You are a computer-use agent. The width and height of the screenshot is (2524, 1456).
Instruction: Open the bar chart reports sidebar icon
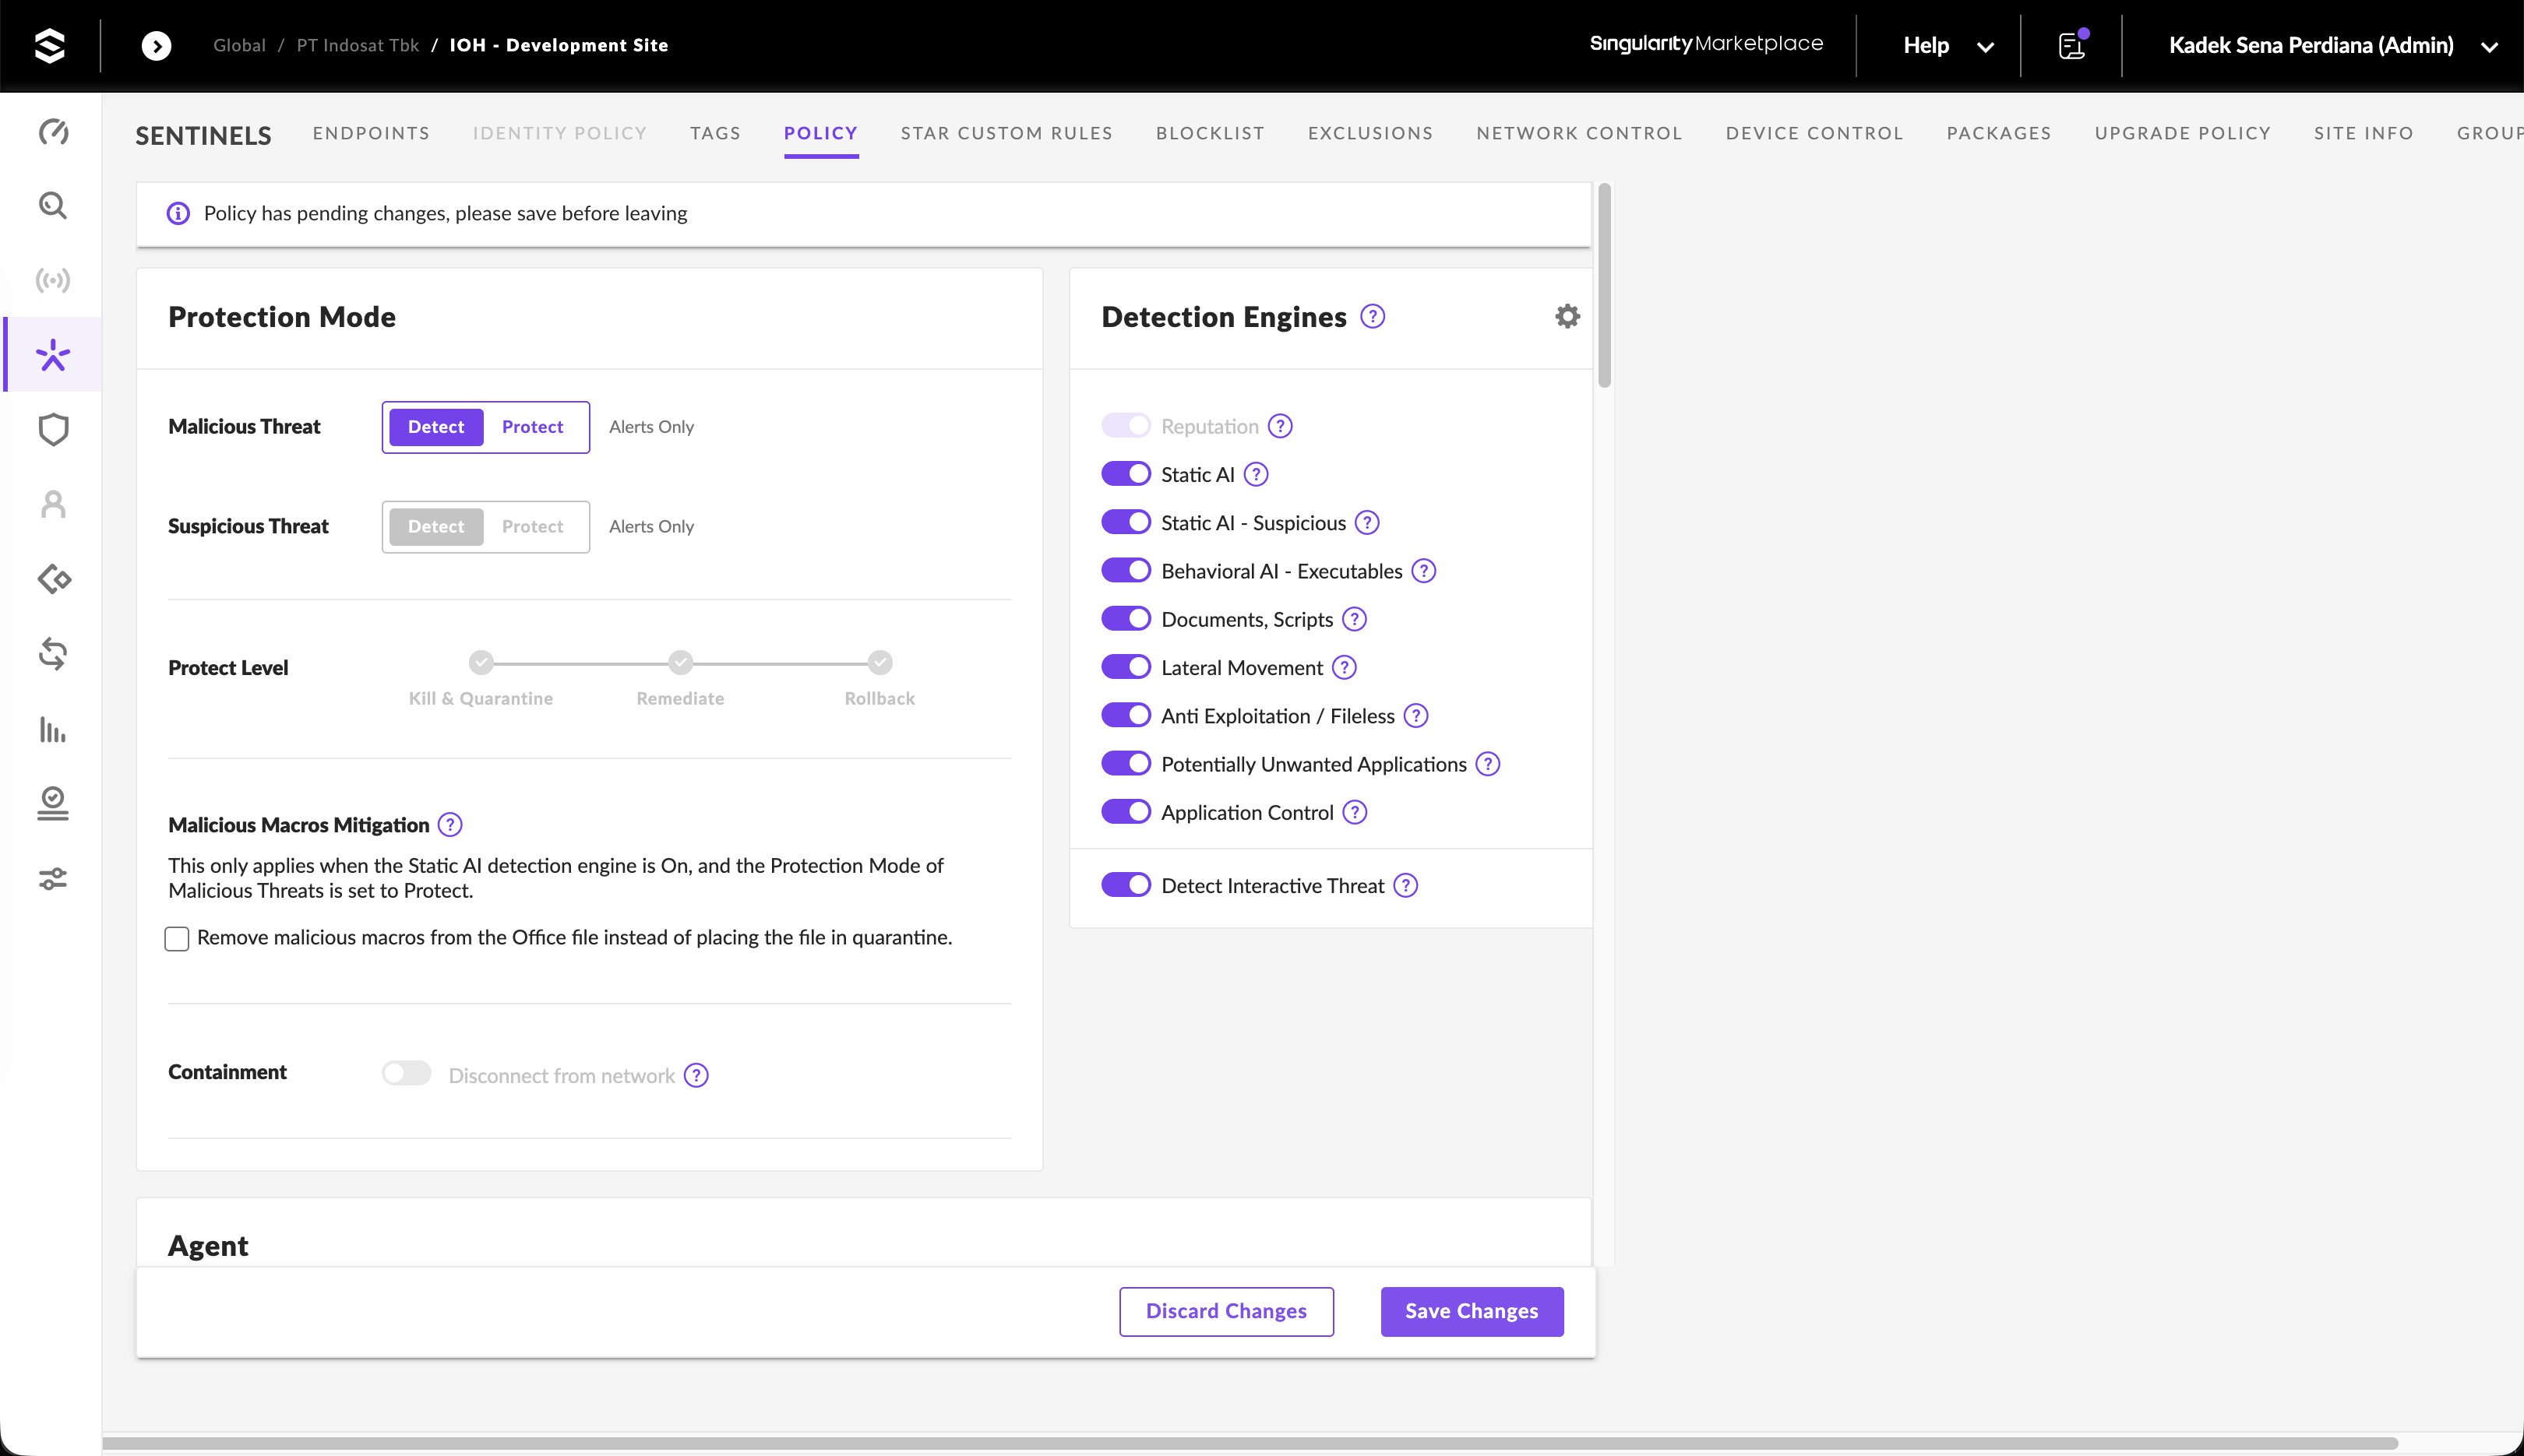coord(53,729)
